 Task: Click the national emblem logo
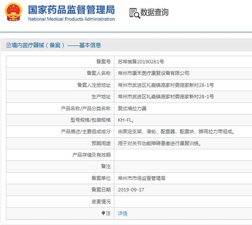click(13, 12)
